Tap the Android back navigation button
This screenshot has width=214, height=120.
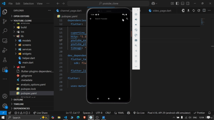[x=98, y=99]
